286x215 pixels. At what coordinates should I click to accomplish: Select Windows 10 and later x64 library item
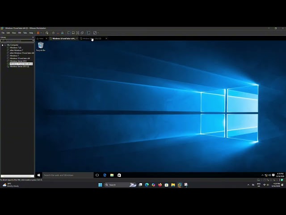pos(20,59)
